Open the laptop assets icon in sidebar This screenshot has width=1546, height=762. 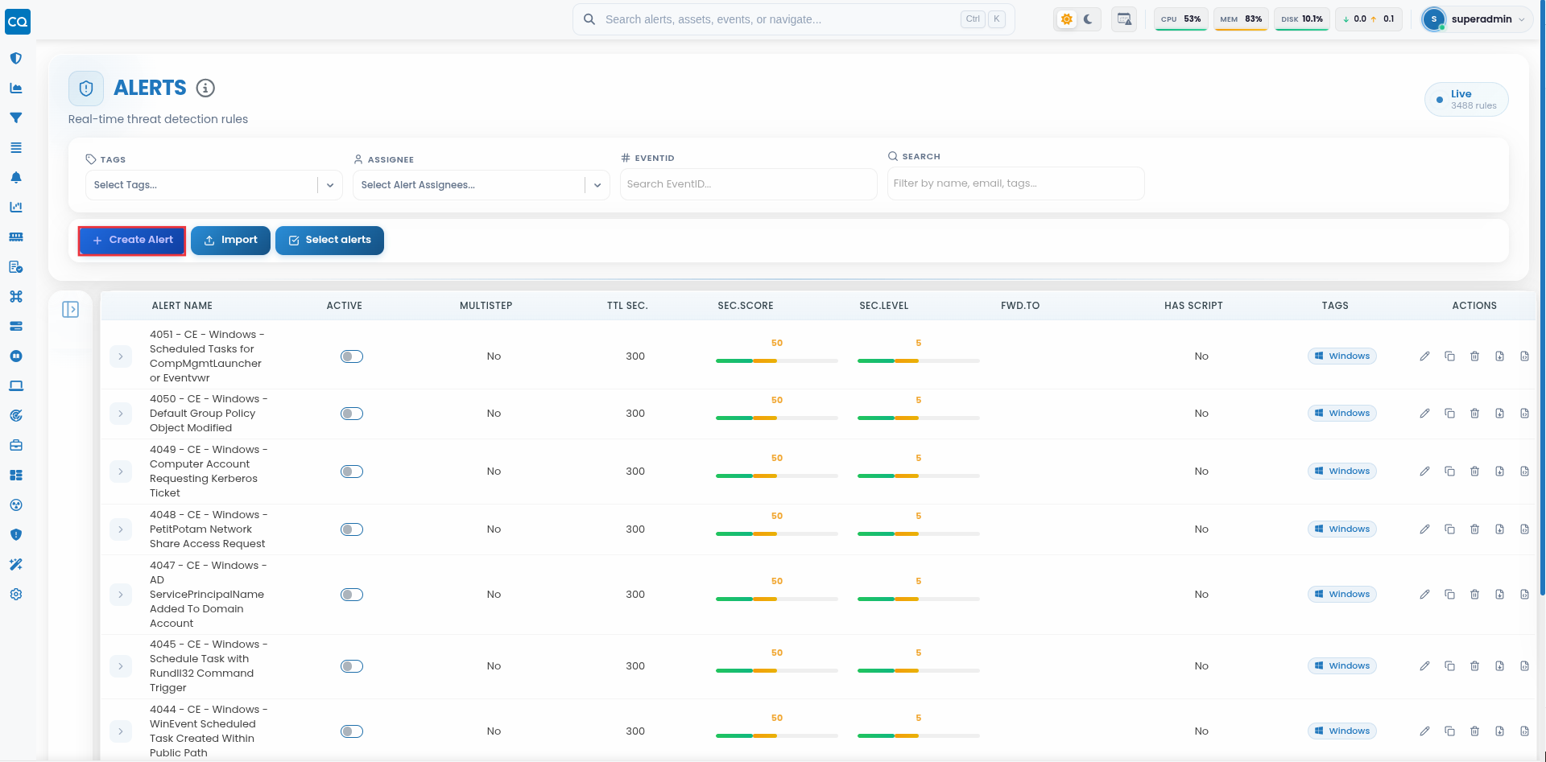point(16,386)
